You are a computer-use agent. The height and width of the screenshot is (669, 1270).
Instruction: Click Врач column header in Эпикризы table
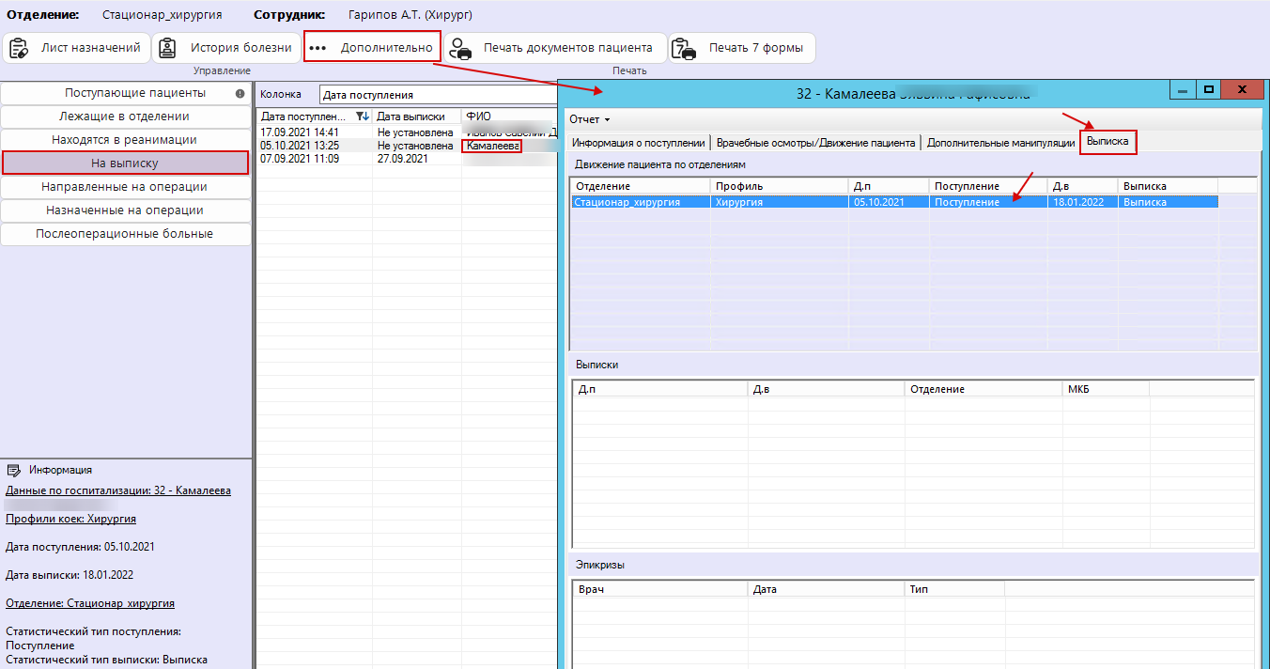(x=660, y=589)
